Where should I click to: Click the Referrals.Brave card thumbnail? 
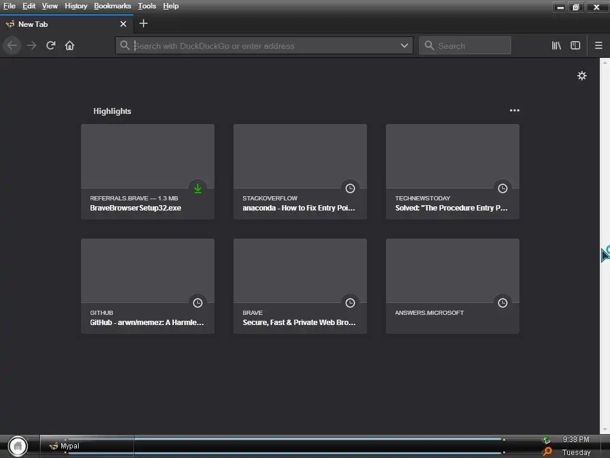148,156
